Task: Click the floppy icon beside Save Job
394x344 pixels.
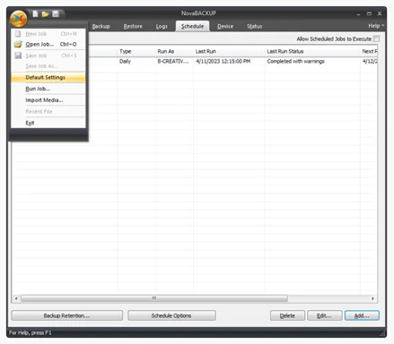Action: point(18,56)
